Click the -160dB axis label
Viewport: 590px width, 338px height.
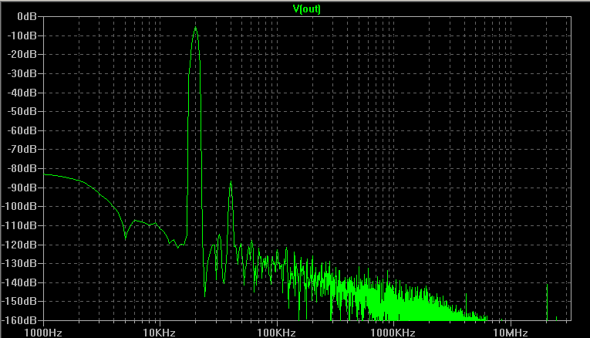[x=19, y=320]
